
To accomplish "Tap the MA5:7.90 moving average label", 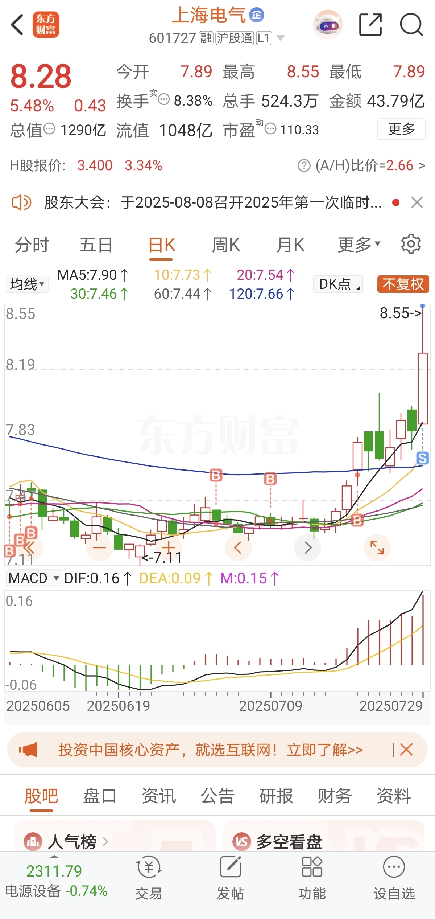I will point(93,275).
